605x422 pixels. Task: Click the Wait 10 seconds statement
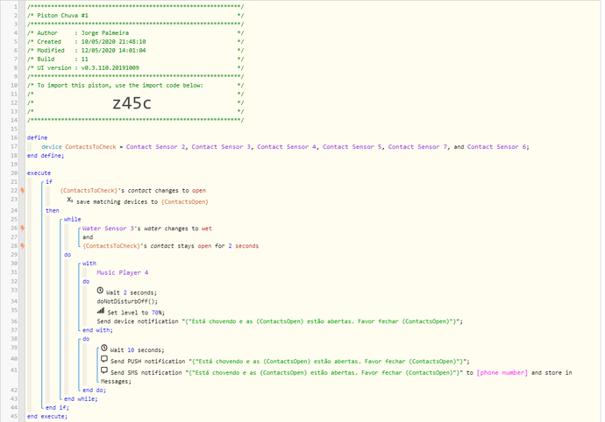click(x=138, y=350)
